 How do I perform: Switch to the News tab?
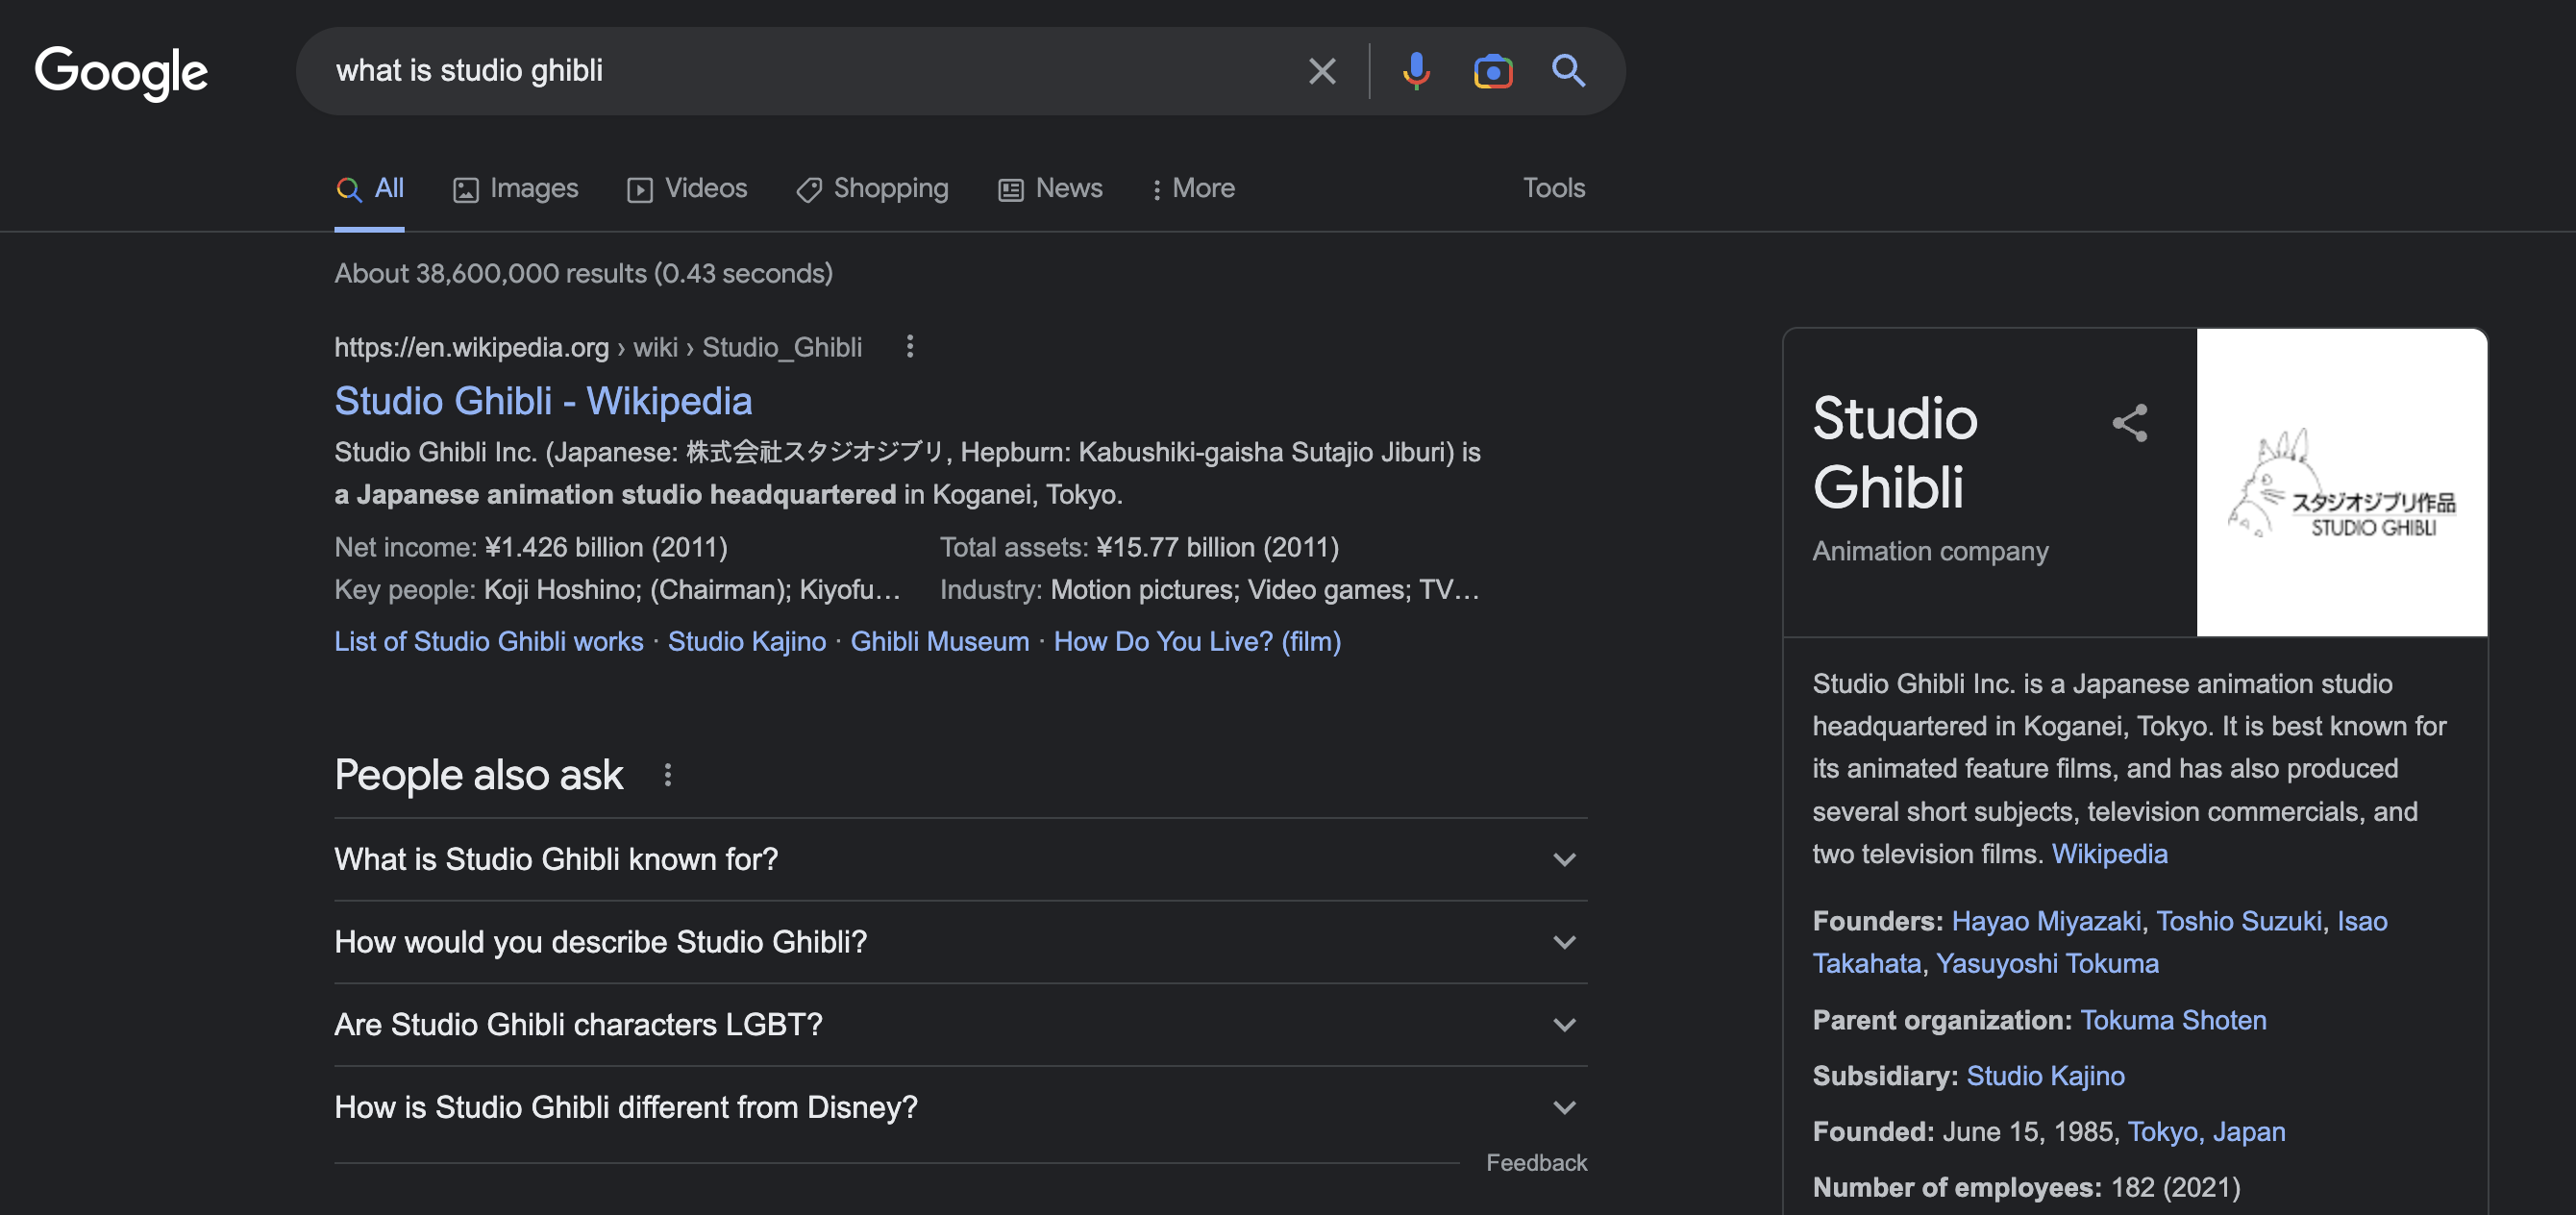tap(1050, 188)
